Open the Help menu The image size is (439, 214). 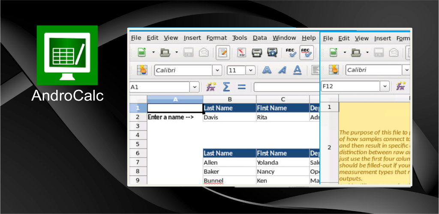[309, 38]
